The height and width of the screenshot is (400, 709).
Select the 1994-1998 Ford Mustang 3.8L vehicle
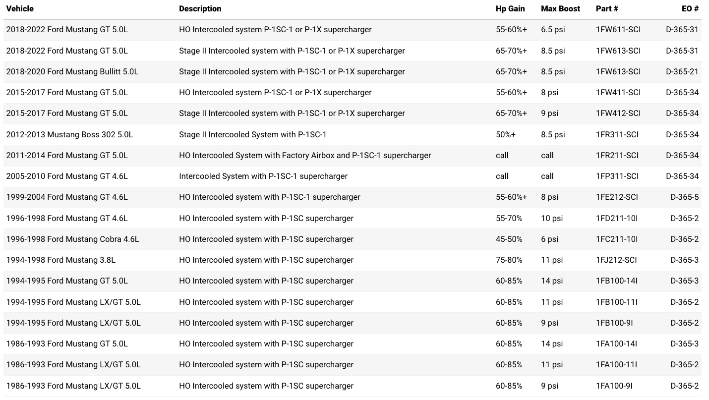[61, 260]
